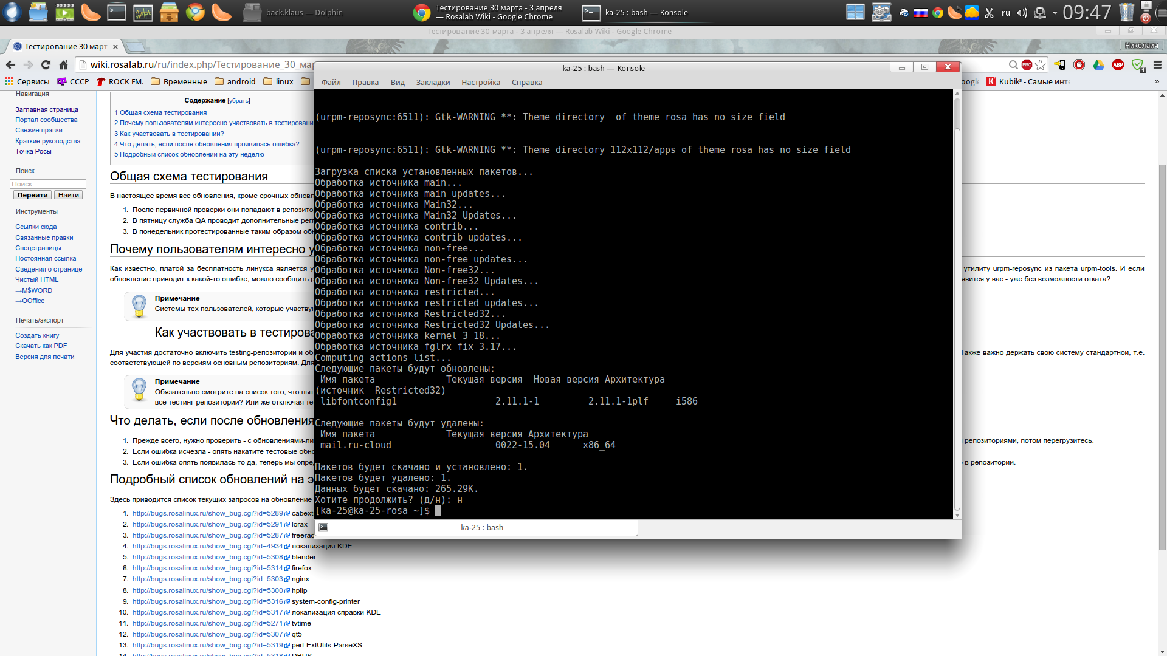
Task: Toggle the ru keyboard layout indicator
Action: point(1006,13)
